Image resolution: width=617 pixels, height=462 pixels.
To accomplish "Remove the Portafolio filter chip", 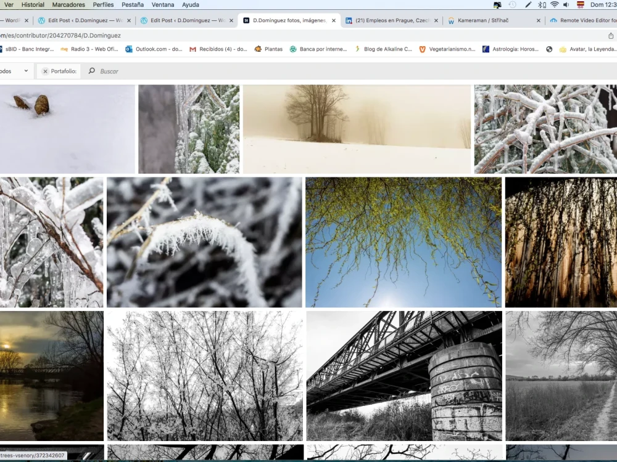I will click(45, 71).
